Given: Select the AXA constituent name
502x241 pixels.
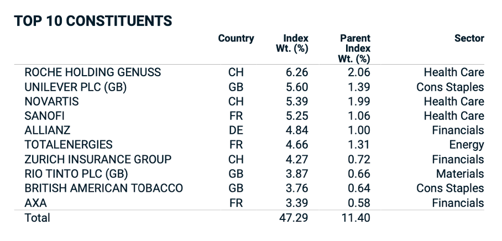Looking at the screenshot, I should [35, 203].
